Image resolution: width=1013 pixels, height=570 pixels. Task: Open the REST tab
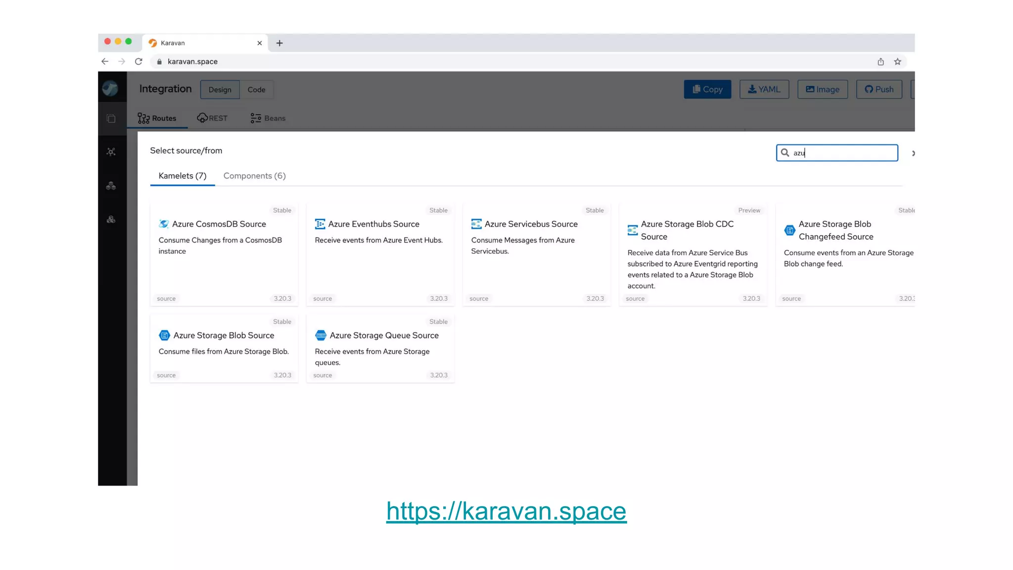212,118
